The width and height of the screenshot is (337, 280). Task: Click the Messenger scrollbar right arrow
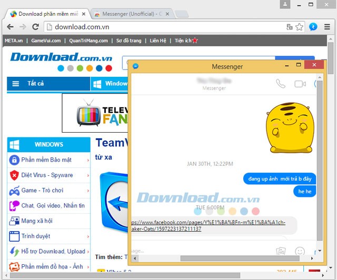(312, 258)
